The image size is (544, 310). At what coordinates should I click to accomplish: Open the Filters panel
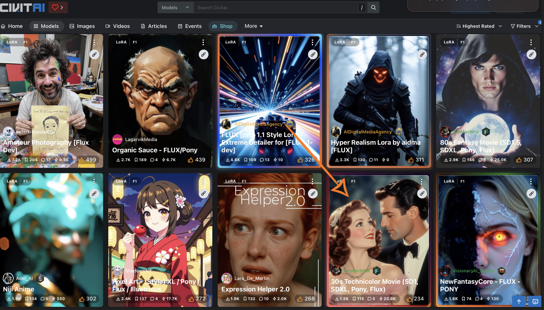tap(524, 26)
